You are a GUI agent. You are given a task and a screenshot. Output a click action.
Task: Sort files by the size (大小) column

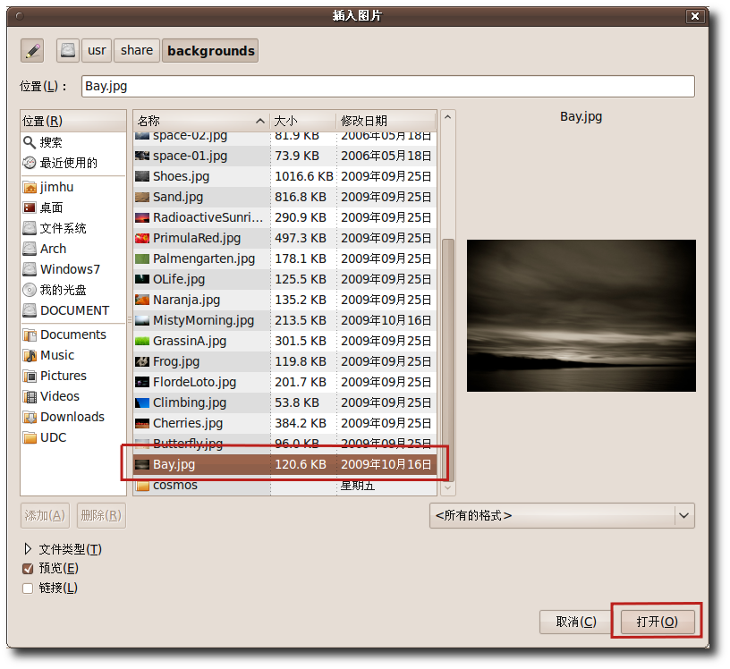(302, 121)
